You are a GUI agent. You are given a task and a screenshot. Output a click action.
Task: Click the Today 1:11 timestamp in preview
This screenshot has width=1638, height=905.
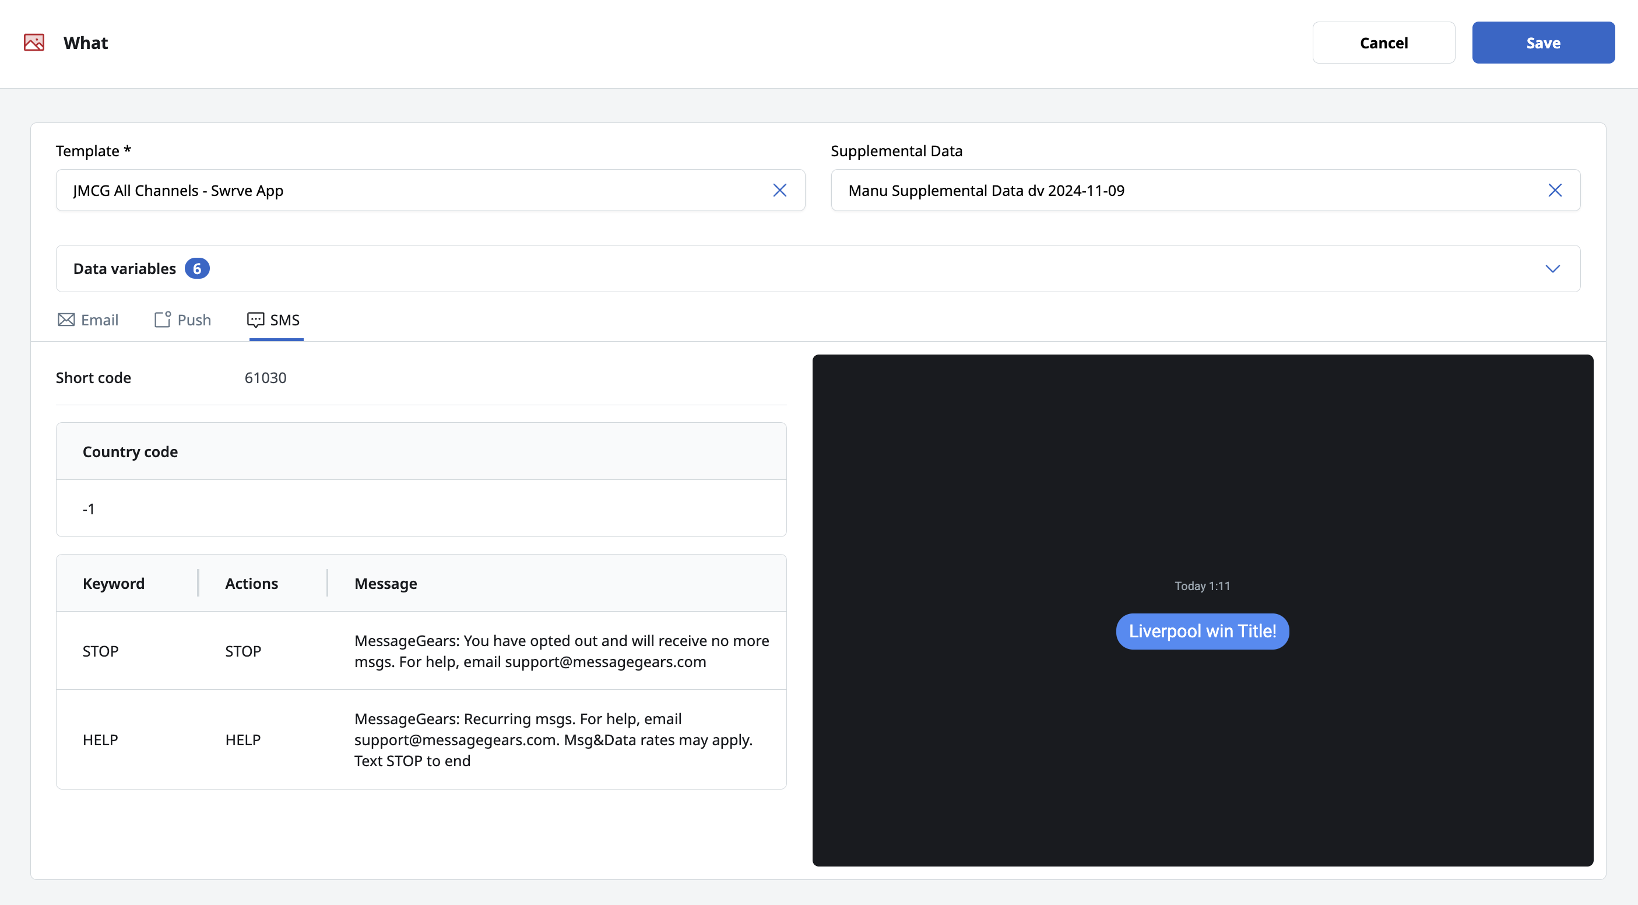click(x=1203, y=585)
